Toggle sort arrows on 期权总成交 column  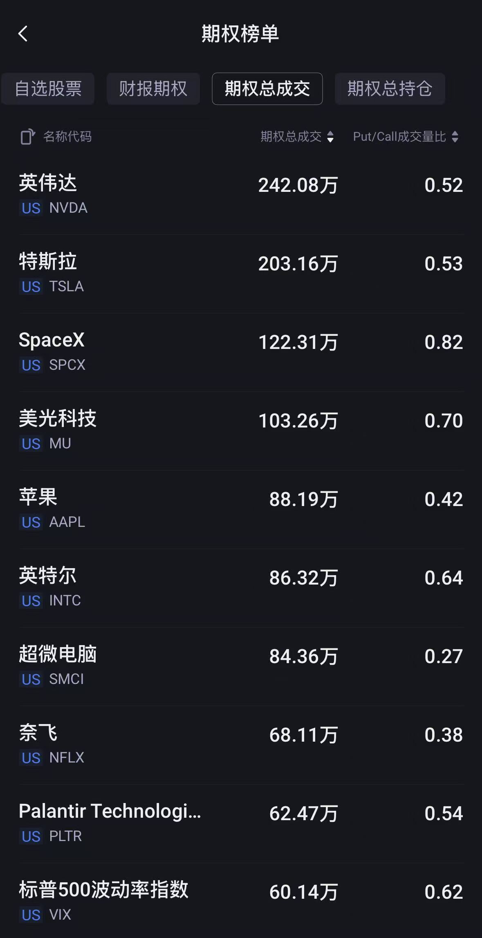pos(330,137)
